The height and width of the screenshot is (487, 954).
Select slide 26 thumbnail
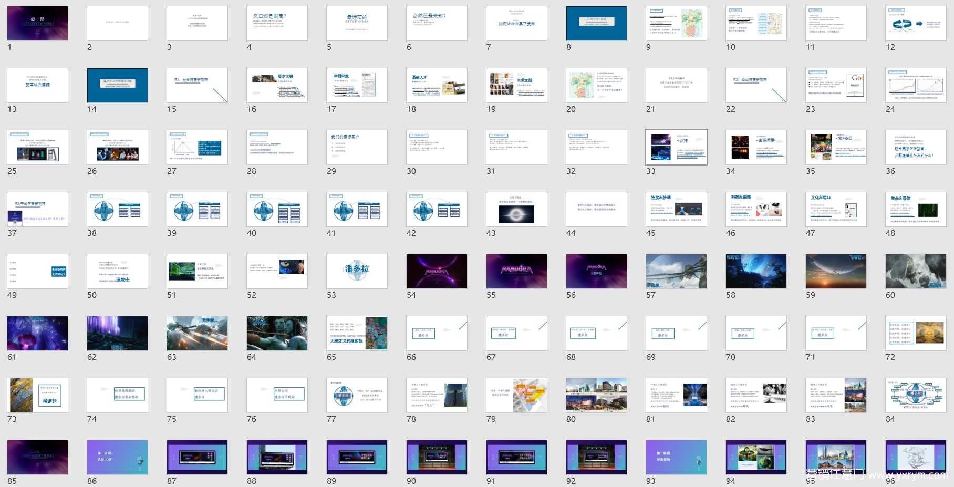pyautogui.click(x=117, y=147)
